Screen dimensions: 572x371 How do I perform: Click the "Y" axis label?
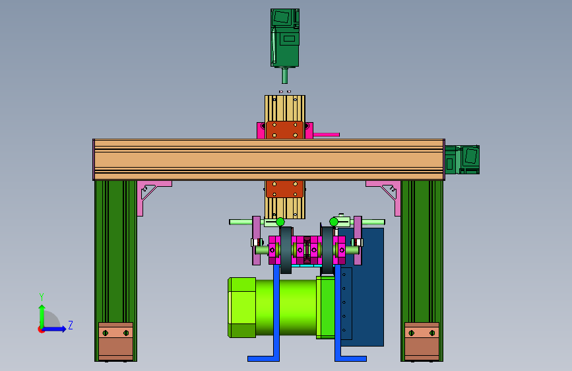pyautogui.click(x=42, y=296)
